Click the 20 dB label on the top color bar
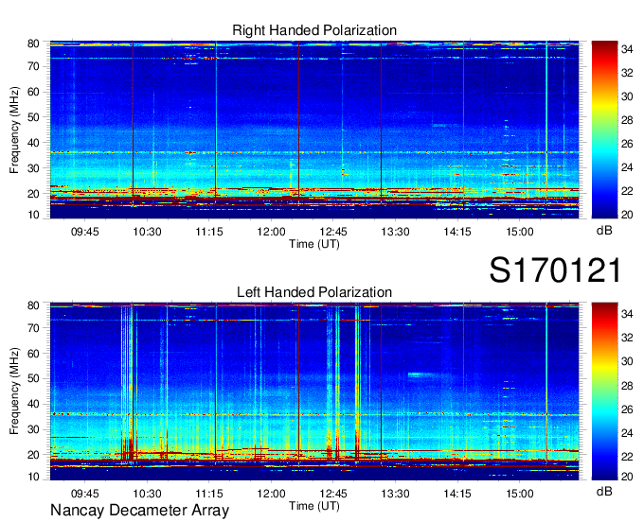 tap(627, 215)
